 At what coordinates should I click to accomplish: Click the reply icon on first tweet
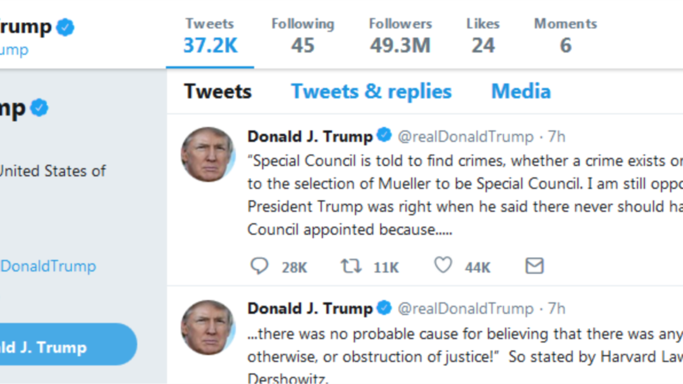coord(259,266)
